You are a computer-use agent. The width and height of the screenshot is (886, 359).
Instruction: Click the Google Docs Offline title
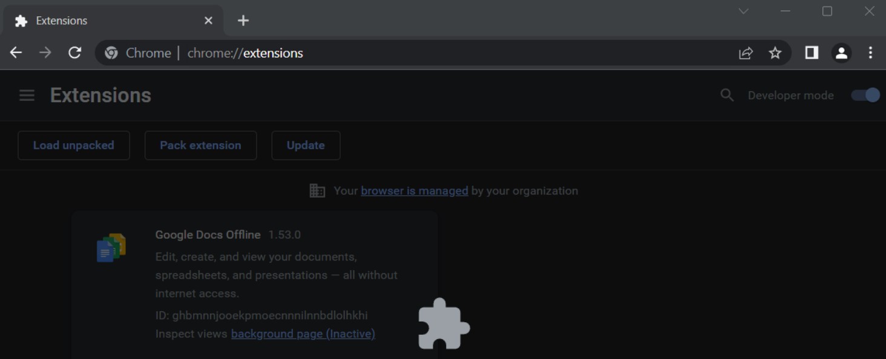point(208,234)
